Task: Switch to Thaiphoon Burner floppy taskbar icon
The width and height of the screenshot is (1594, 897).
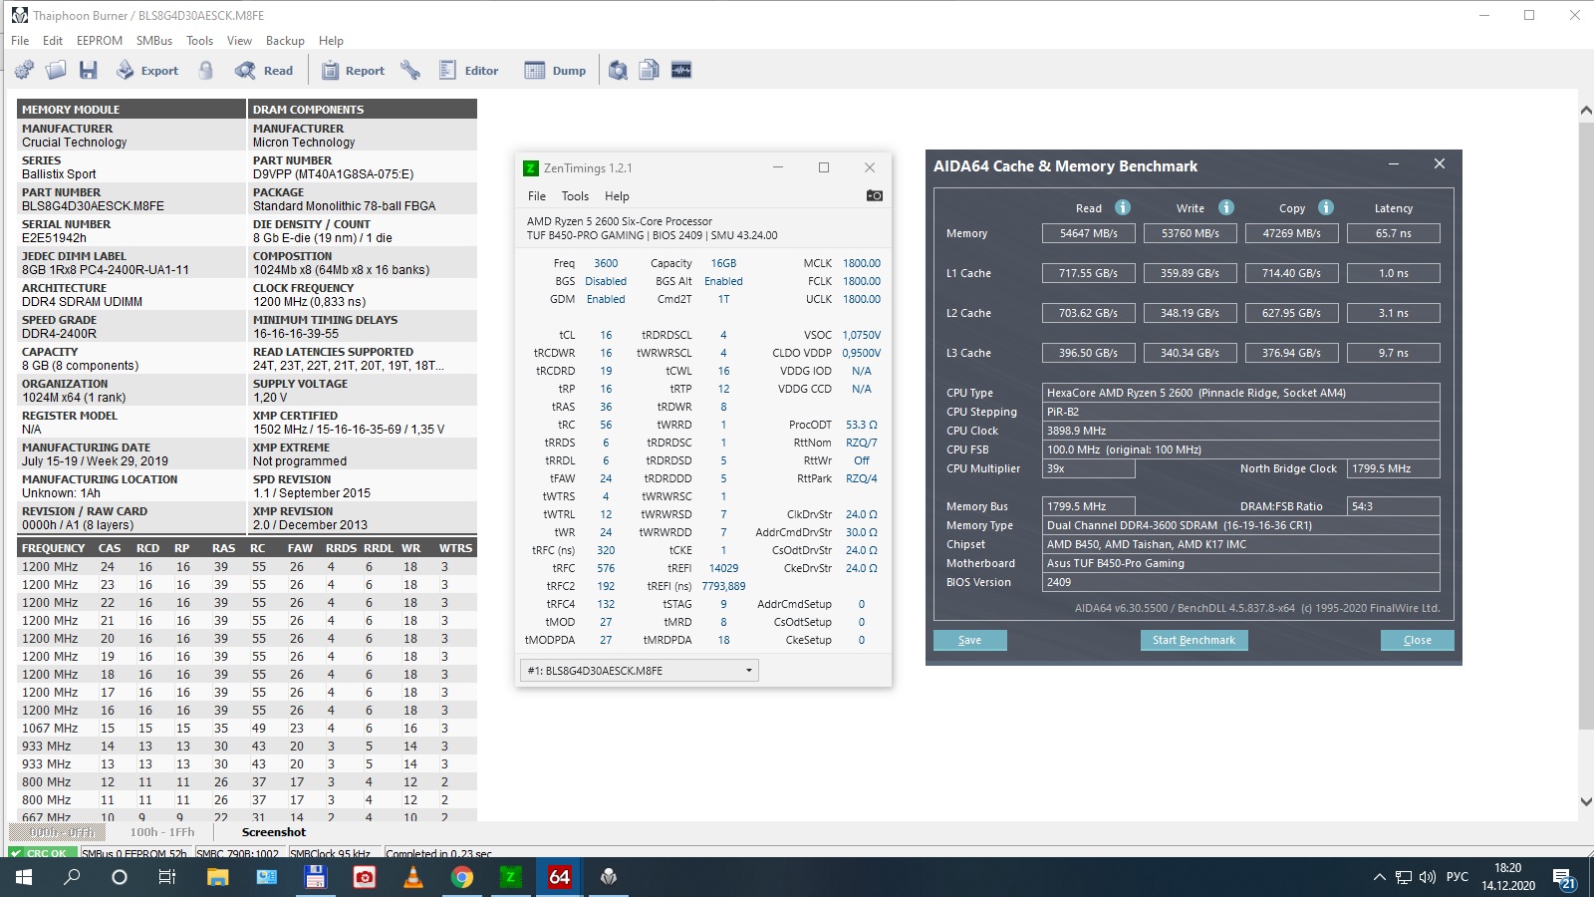Action: click(x=315, y=877)
